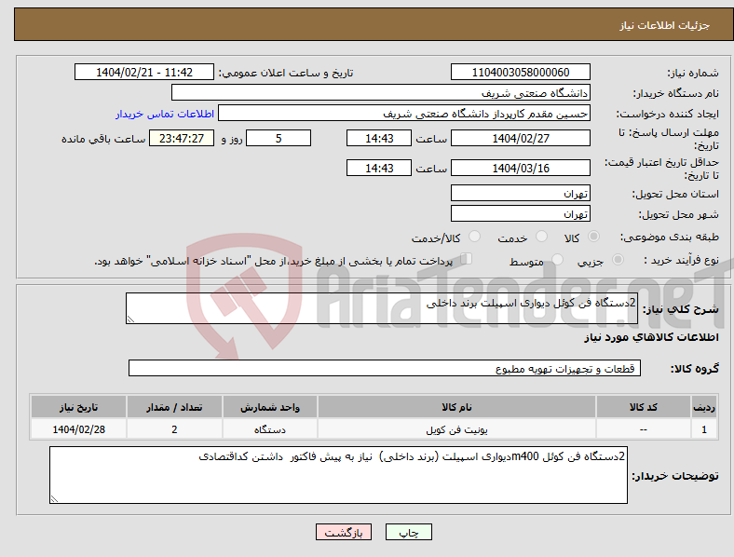Click the اطلاعات کالاهای مورد نیاز heading
Image resolution: width=734 pixels, height=557 pixels.
(651, 337)
